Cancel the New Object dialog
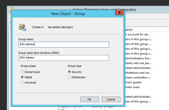 click(x=111, y=99)
